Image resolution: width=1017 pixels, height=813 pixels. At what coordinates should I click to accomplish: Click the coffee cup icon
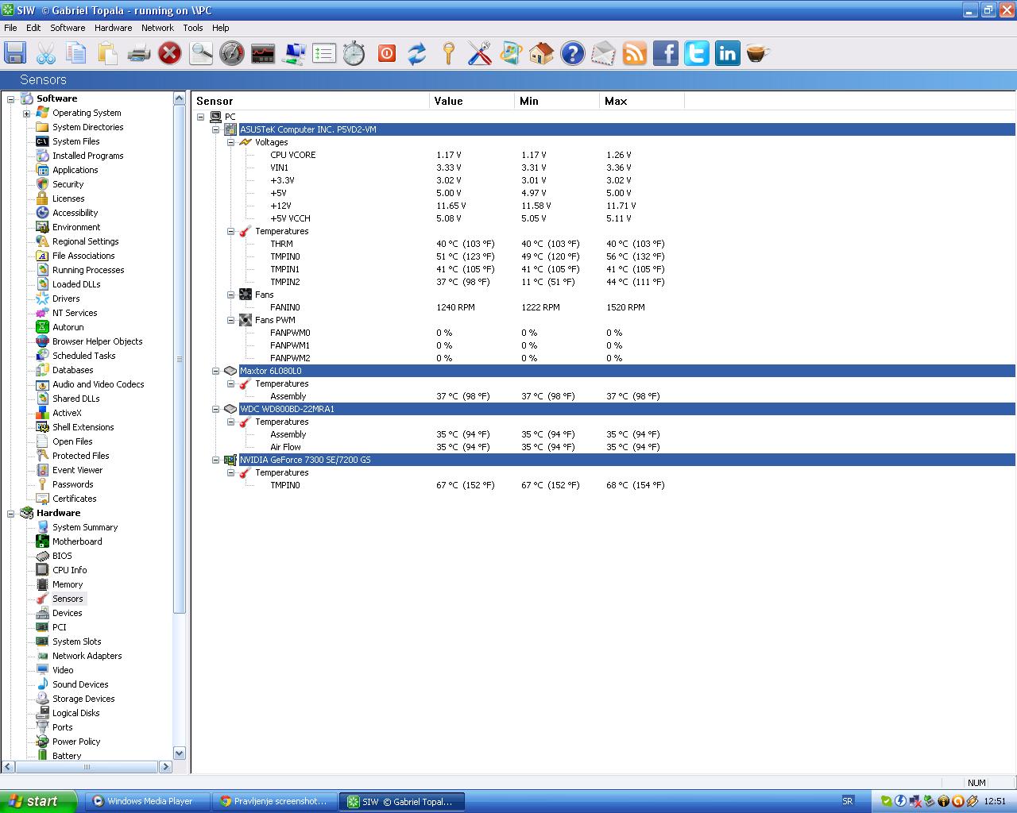point(758,53)
